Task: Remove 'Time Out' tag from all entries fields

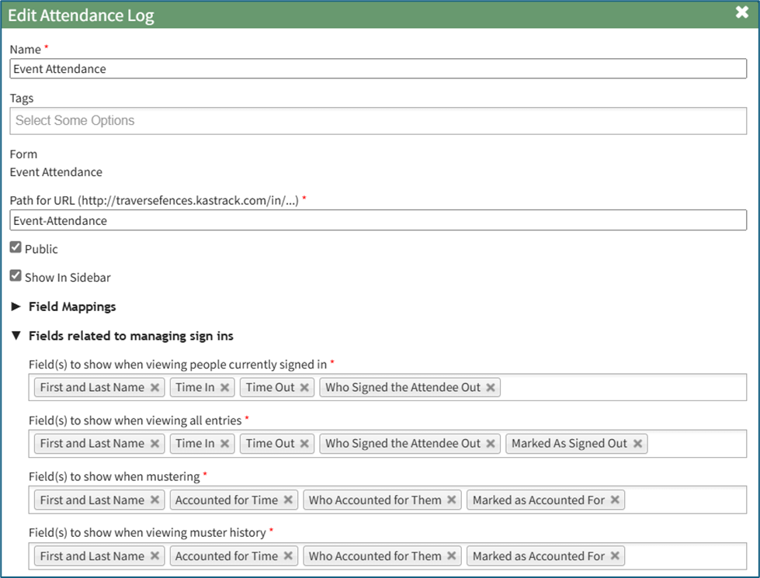Action: pyautogui.click(x=304, y=444)
